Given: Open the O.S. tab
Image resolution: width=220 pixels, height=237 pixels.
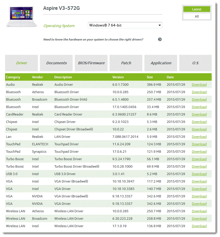Looking at the screenshot, I should (x=195, y=63).
